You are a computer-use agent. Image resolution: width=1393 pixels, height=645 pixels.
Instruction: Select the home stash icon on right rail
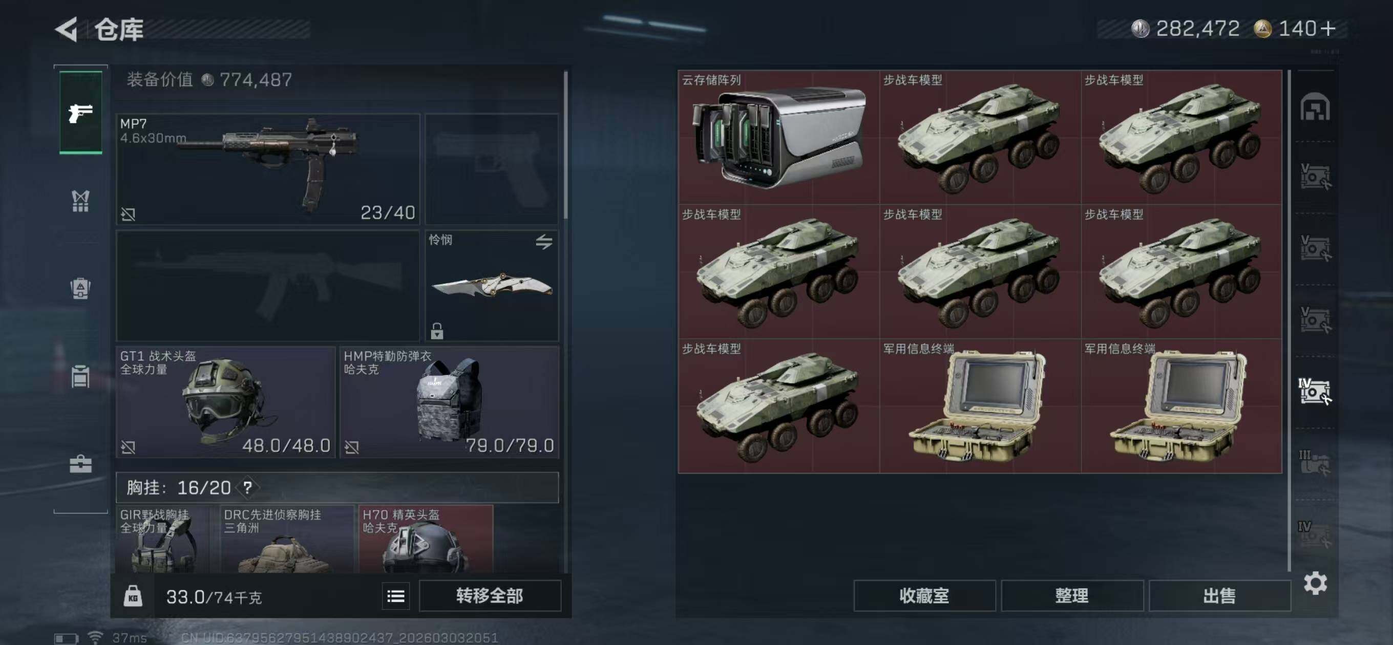click(x=1315, y=106)
